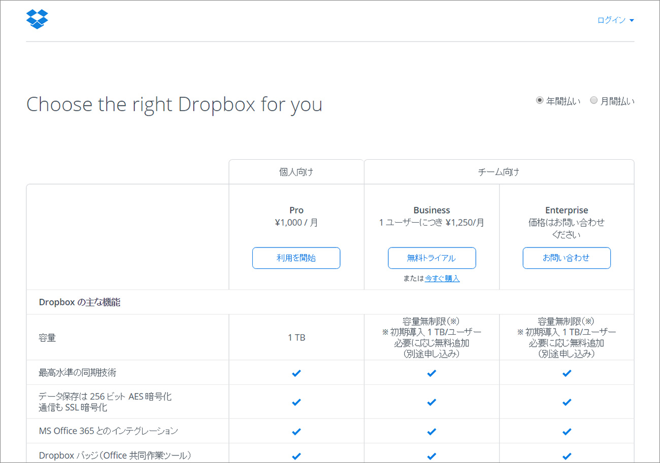Screen dimensions: 660x463
Task: Click Enterprise checkmark for 最高水準の同期技術
Action: click(x=567, y=373)
